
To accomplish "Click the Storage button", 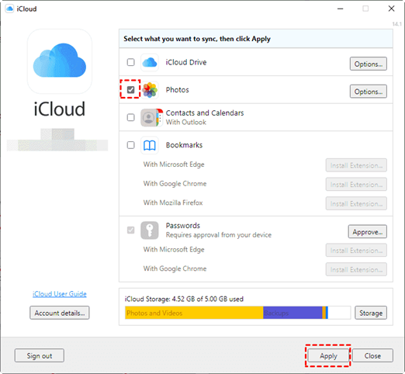I will [x=371, y=313].
